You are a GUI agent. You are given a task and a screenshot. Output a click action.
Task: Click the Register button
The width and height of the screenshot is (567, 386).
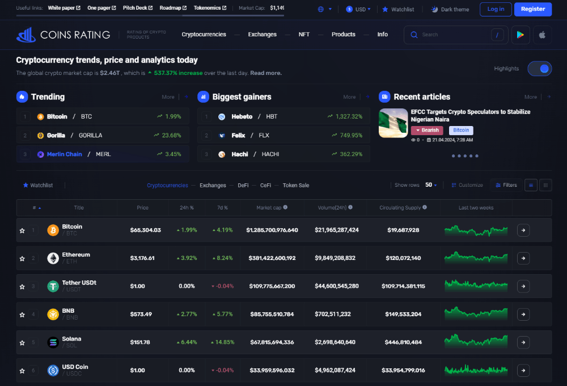(532, 9)
